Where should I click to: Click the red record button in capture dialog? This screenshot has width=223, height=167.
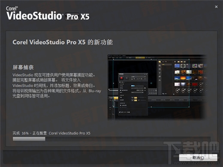[121, 78]
